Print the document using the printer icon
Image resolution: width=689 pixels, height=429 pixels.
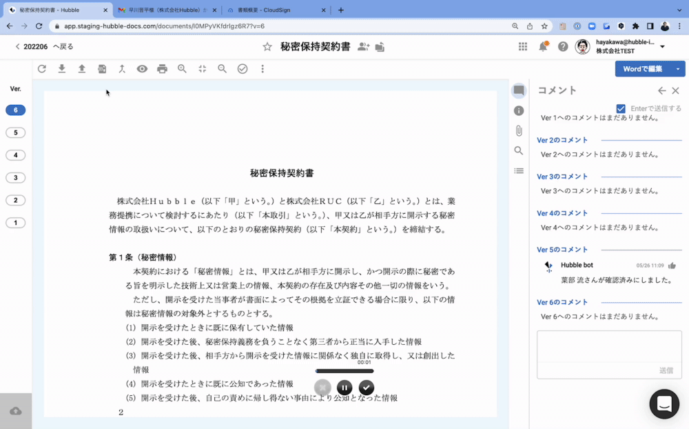point(162,69)
